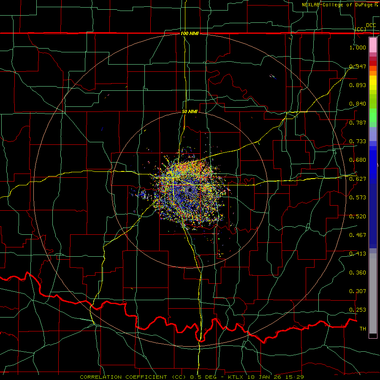Select the 0.520 scale value
Viewport: 380px width, 380px height.
coord(358,216)
